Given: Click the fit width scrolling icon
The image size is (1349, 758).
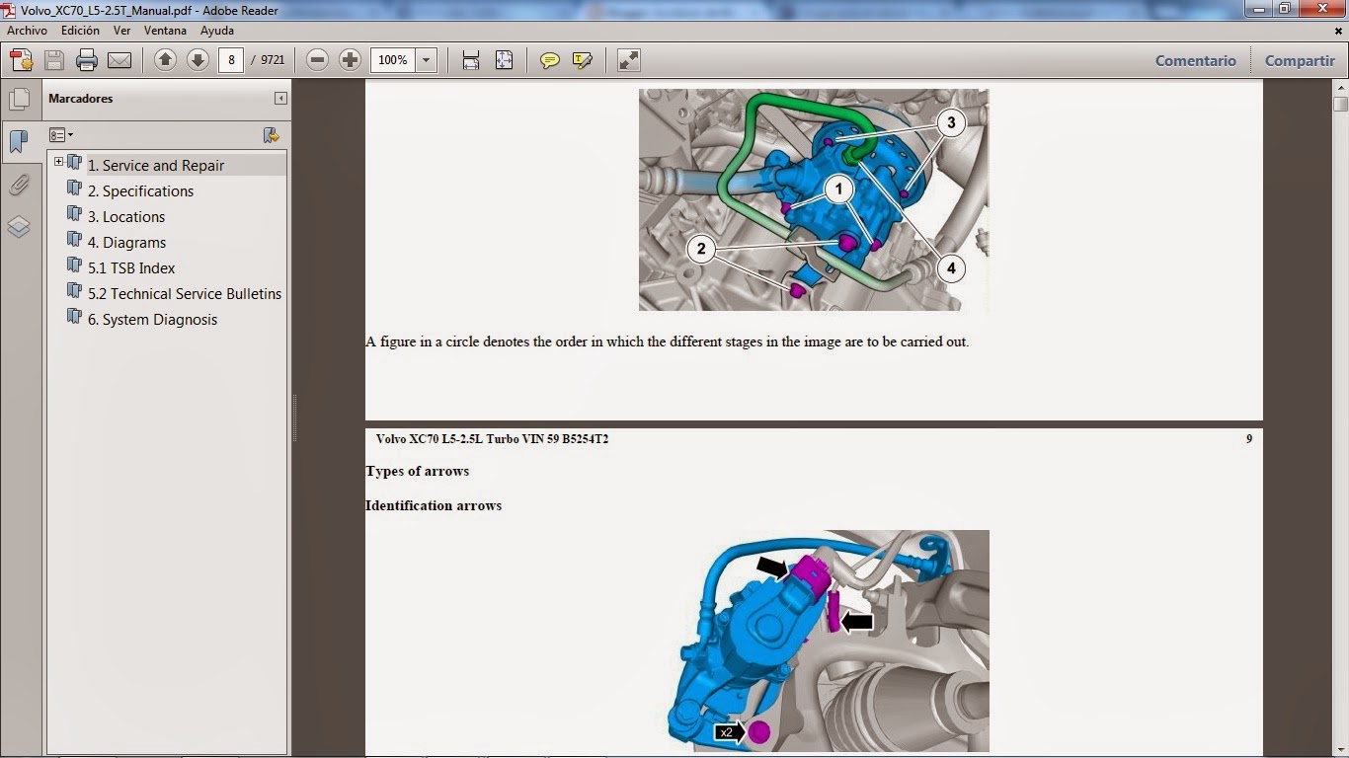Looking at the screenshot, I should [471, 60].
